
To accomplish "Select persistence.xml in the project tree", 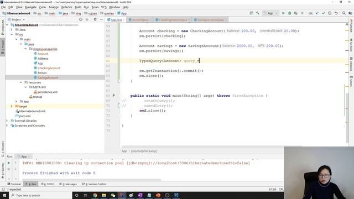I will (48, 92).
